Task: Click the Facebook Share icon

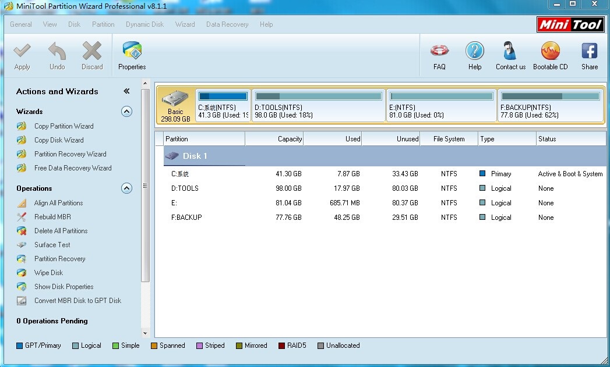Action: coord(590,51)
